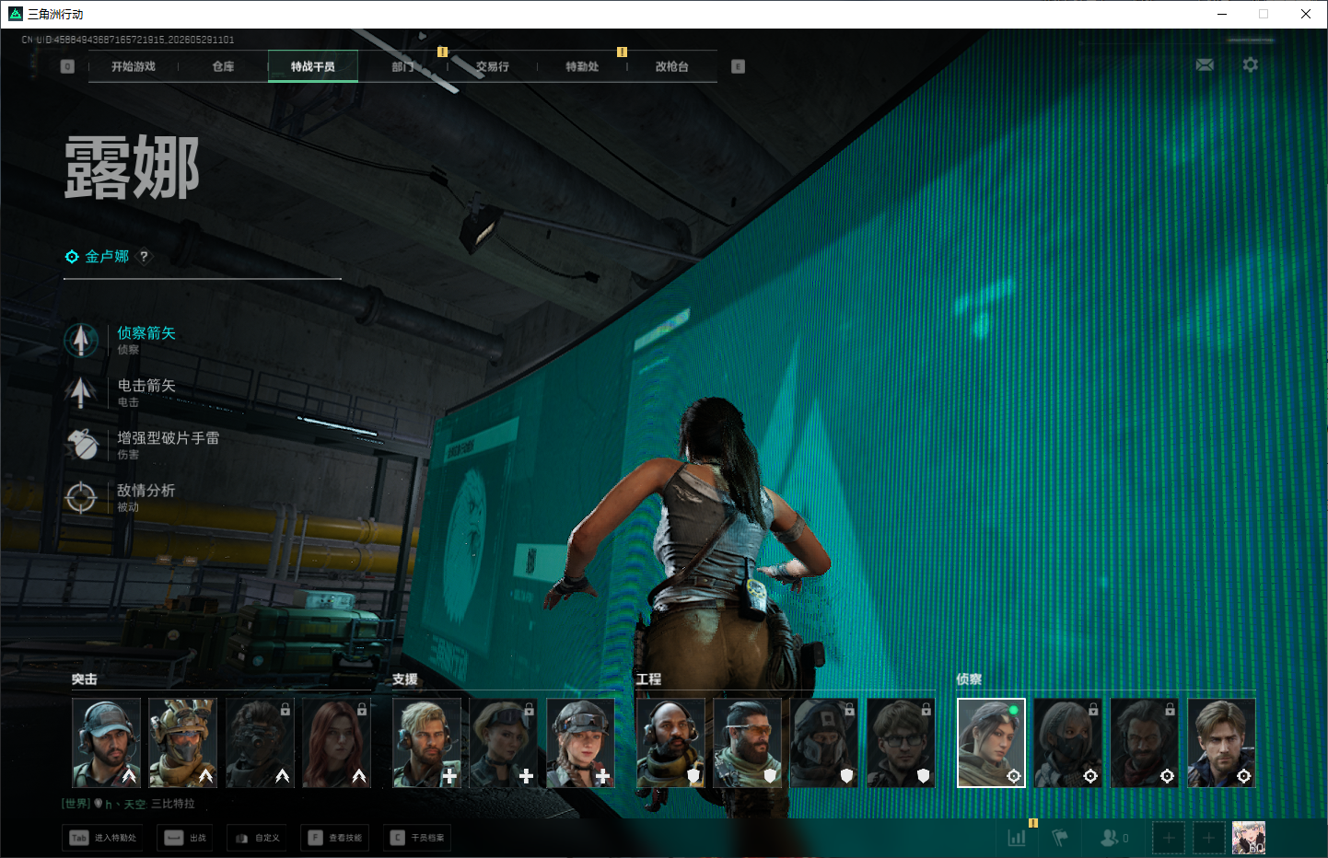
Task: Select the first 突击 operator portrait
Action: coord(107,743)
